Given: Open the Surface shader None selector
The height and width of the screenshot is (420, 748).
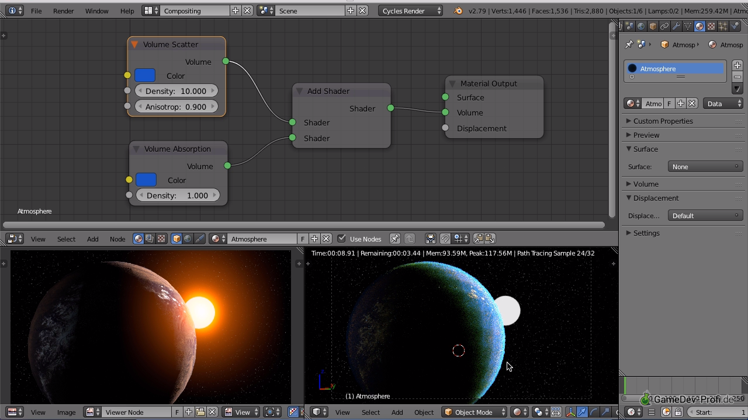Looking at the screenshot, I should click(x=705, y=167).
